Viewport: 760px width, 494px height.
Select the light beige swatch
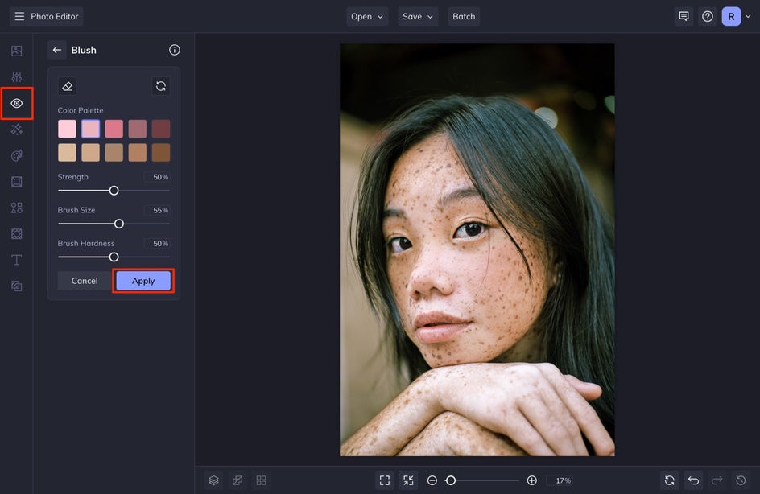click(67, 153)
